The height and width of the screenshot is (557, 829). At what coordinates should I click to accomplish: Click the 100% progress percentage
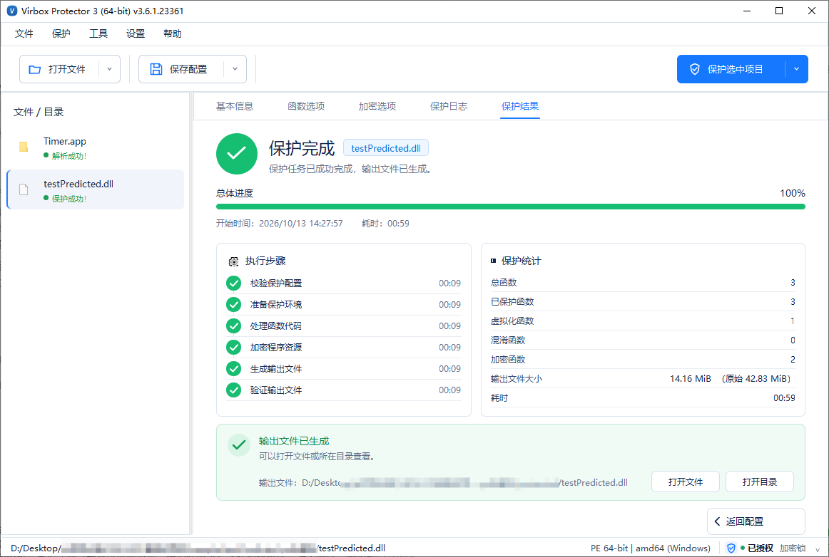(x=793, y=193)
